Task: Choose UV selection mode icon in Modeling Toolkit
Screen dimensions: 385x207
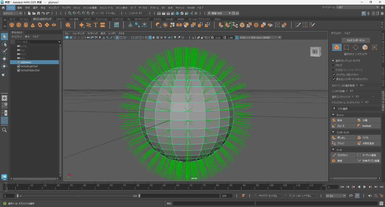Action: (374, 47)
